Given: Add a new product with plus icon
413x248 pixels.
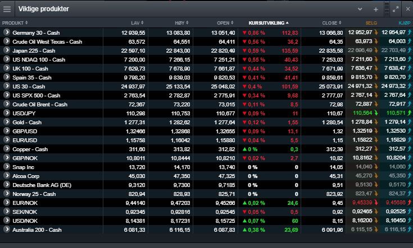Looking at the screenshot, I should [376, 10].
